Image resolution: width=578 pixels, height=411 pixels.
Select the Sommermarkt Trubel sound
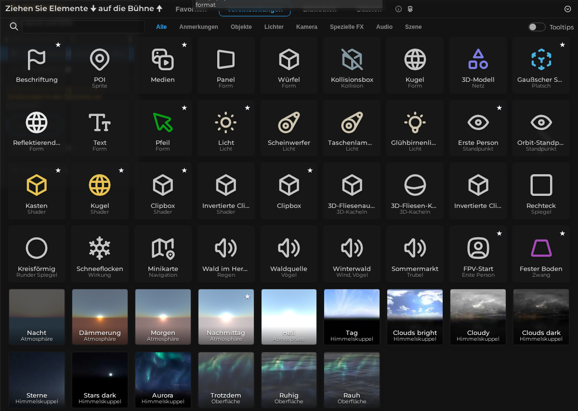[x=415, y=254]
